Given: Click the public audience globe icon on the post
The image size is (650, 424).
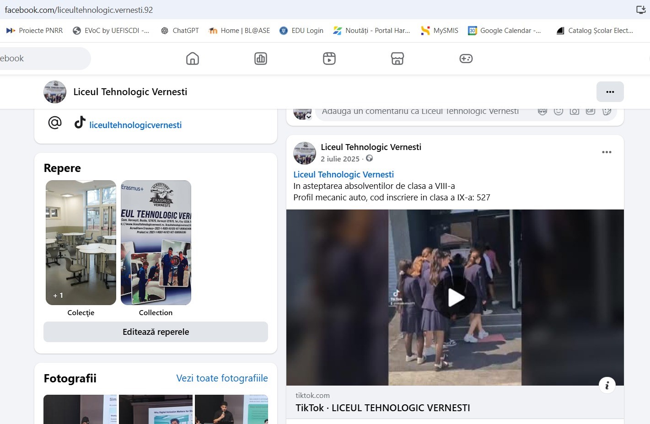Looking at the screenshot, I should [370, 158].
